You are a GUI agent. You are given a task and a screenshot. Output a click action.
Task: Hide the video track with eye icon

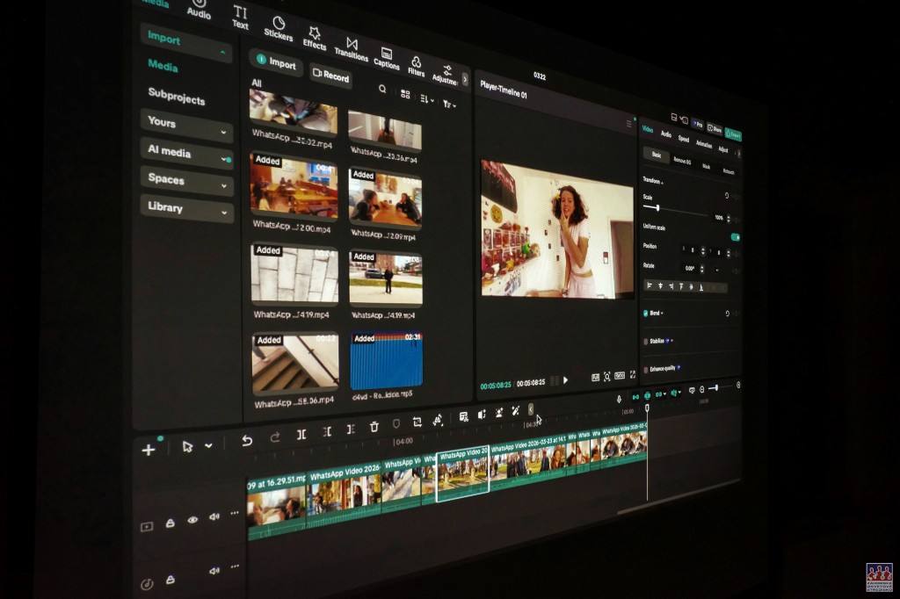192,520
